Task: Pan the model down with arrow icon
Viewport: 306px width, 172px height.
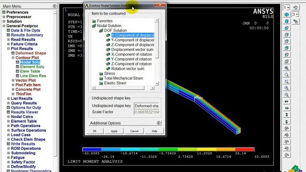Action: (x=286, y=121)
